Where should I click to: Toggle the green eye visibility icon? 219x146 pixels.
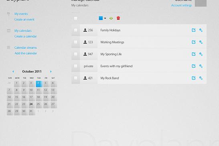click(111, 18)
